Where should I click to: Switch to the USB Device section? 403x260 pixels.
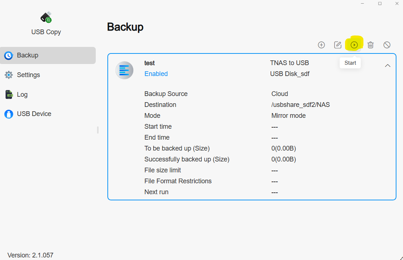[x=34, y=114]
